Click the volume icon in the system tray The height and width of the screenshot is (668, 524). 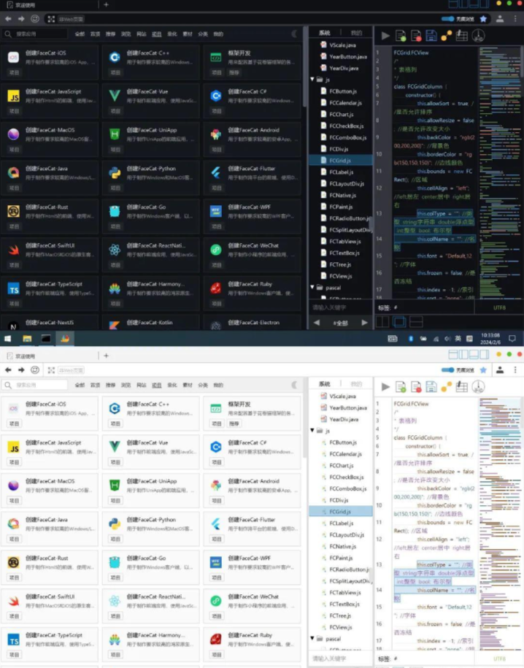coord(447,339)
